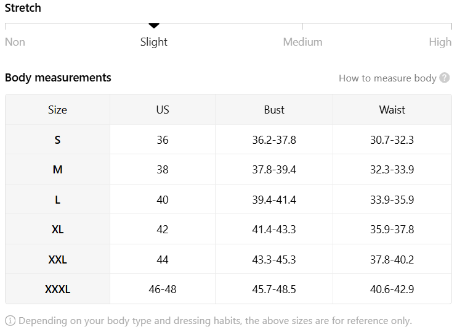Image resolution: width=457 pixels, height=332 pixels.
Task: Click the help question mark icon
Action: pyautogui.click(x=445, y=78)
